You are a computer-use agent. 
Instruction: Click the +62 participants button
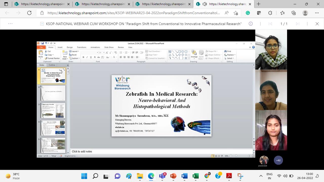pyautogui.click(x=278, y=160)
